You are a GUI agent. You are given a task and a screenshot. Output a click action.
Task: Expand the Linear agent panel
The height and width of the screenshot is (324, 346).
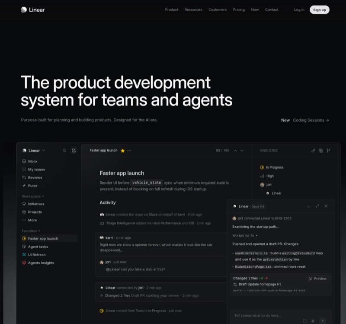[317, 206]
